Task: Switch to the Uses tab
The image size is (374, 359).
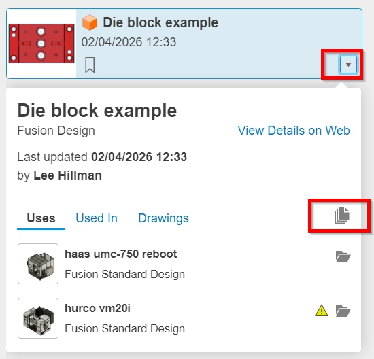Action: coord(41,218)
